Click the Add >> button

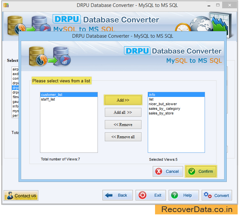[123, 100]
